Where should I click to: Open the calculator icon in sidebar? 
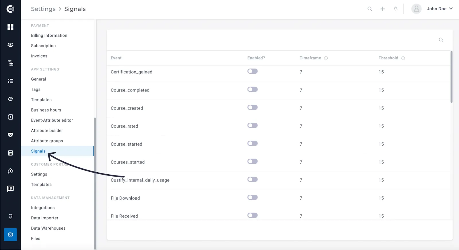[x=10, y=153]
